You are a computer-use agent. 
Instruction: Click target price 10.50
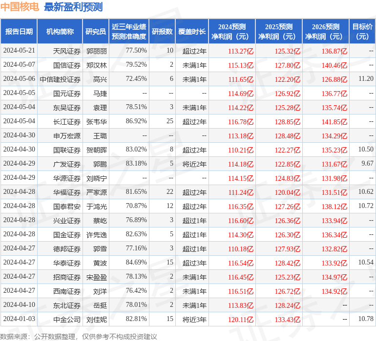click(366, 150)
